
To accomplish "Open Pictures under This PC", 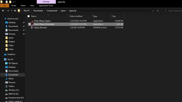I will 12,82.
